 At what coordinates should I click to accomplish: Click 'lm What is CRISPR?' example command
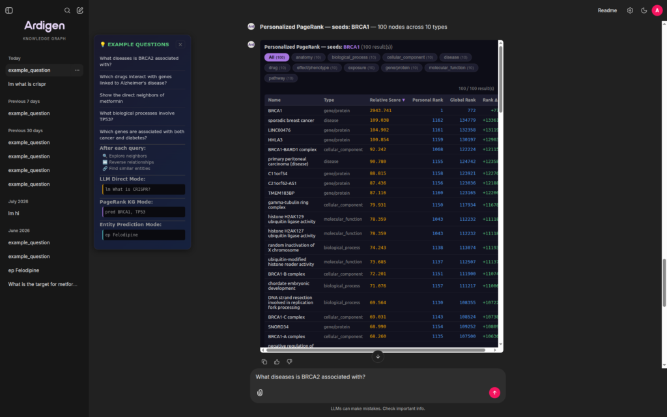[143, 190]
